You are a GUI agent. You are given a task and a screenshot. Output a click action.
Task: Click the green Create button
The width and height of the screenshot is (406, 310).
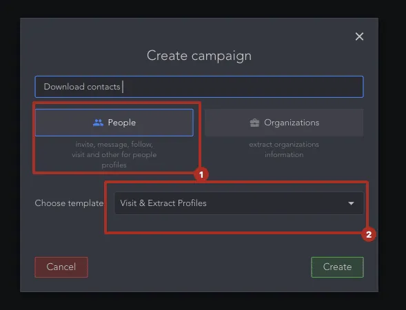tap(337, 267)
